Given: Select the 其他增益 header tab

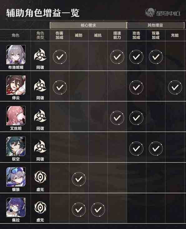Looking at the screenshot, I should point(156,25).
